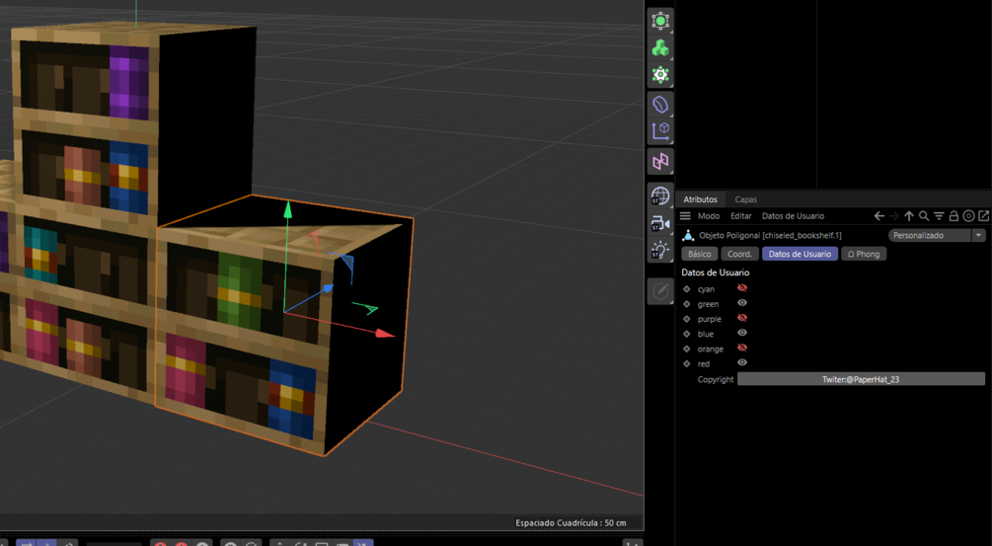Hide the red book via eye toggle
This screenshot has width=992, height=546.
coord(742,362)
